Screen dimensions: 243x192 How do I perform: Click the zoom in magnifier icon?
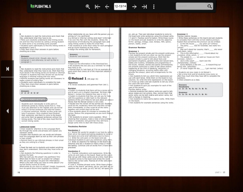coord(88,7)
